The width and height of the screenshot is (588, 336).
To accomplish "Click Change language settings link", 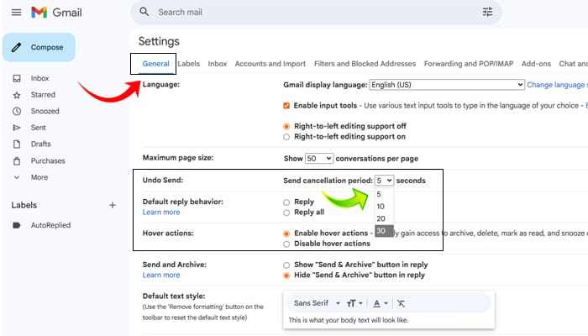I will (x=557, y=85).
